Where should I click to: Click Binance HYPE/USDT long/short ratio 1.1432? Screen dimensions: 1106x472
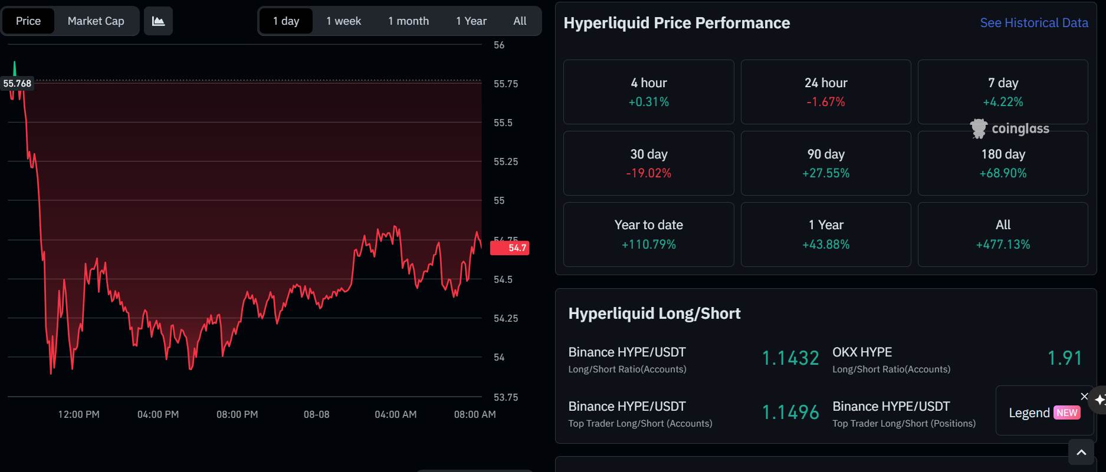790,358
